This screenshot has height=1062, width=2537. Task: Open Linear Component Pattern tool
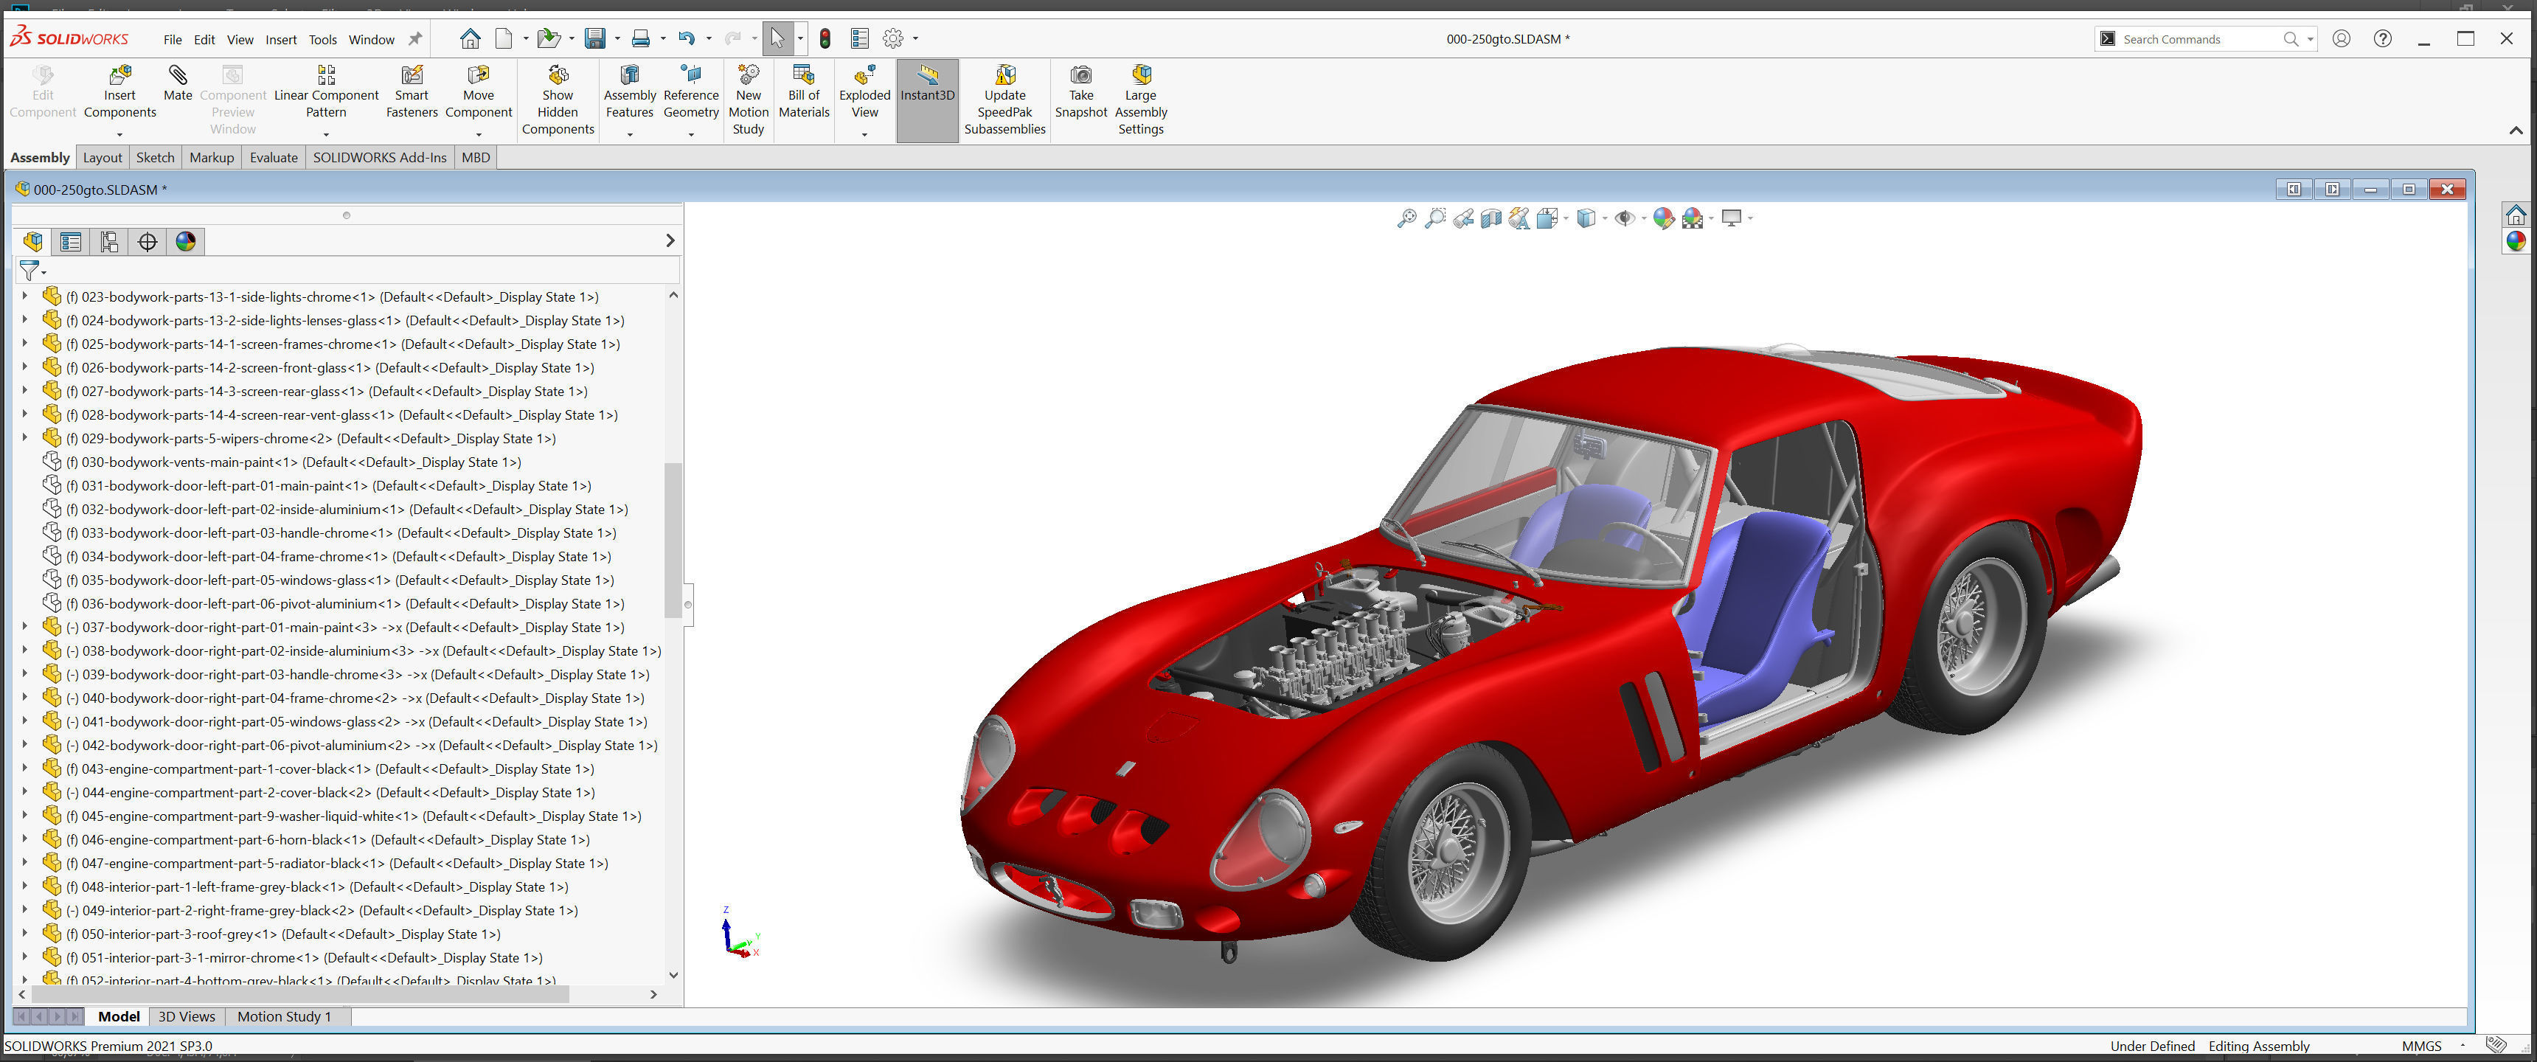(x=326, y=93)
